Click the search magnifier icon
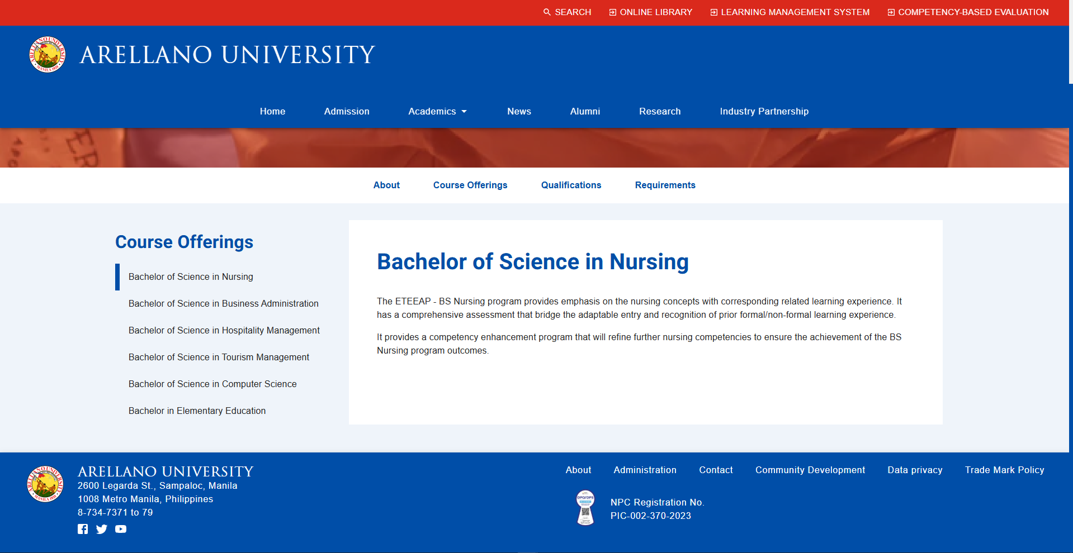Image resolution: width=1073 pixels, height=553 pixels. pos(547,12)
